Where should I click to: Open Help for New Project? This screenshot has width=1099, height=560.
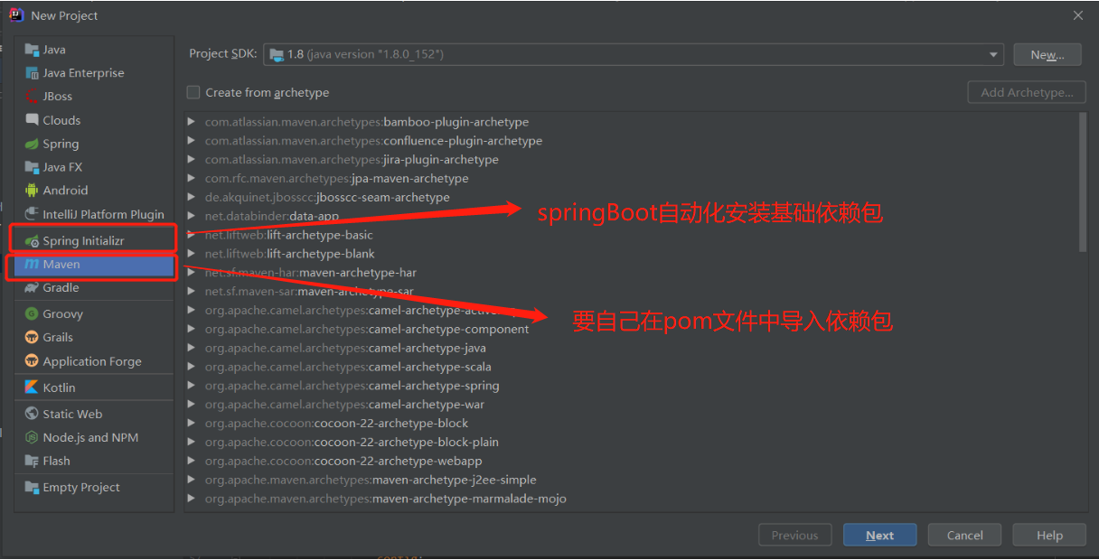pyautogui.click(x=1049, y=536)
